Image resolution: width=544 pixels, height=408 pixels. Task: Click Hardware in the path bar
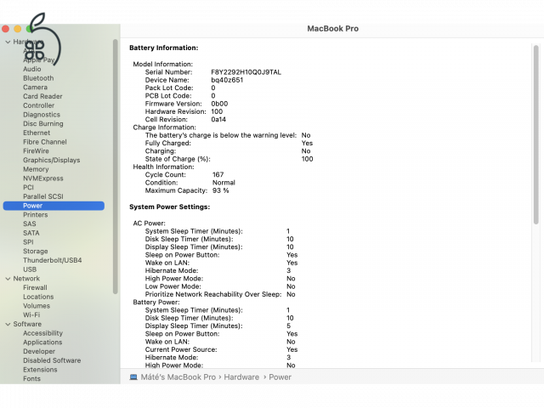[x=241, y=377]
